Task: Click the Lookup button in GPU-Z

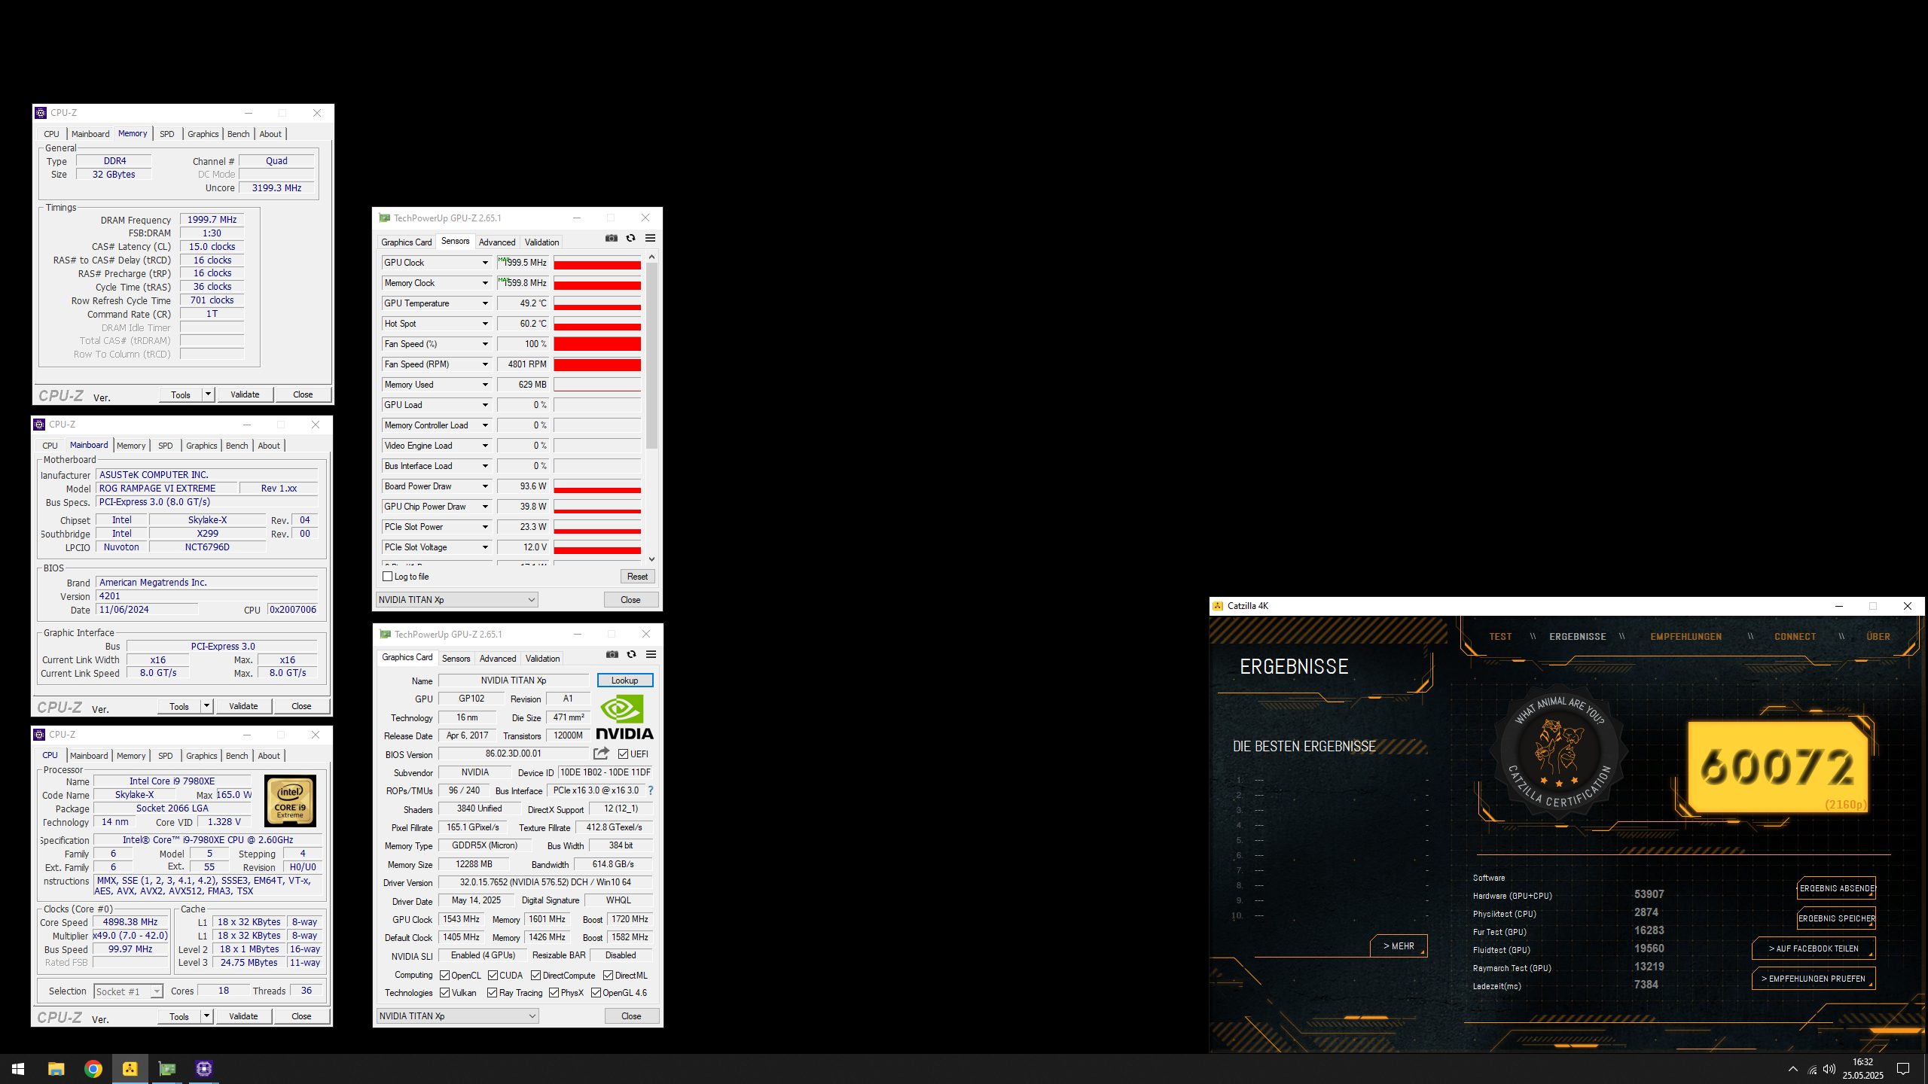Action: (625, 681)
